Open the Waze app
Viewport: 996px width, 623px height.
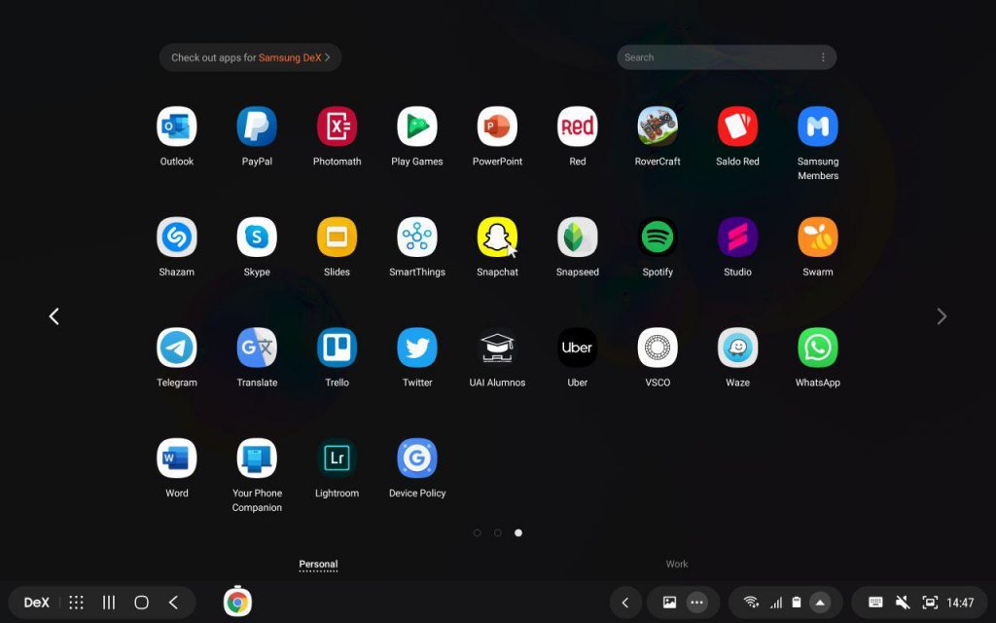[x=737, y=348]
